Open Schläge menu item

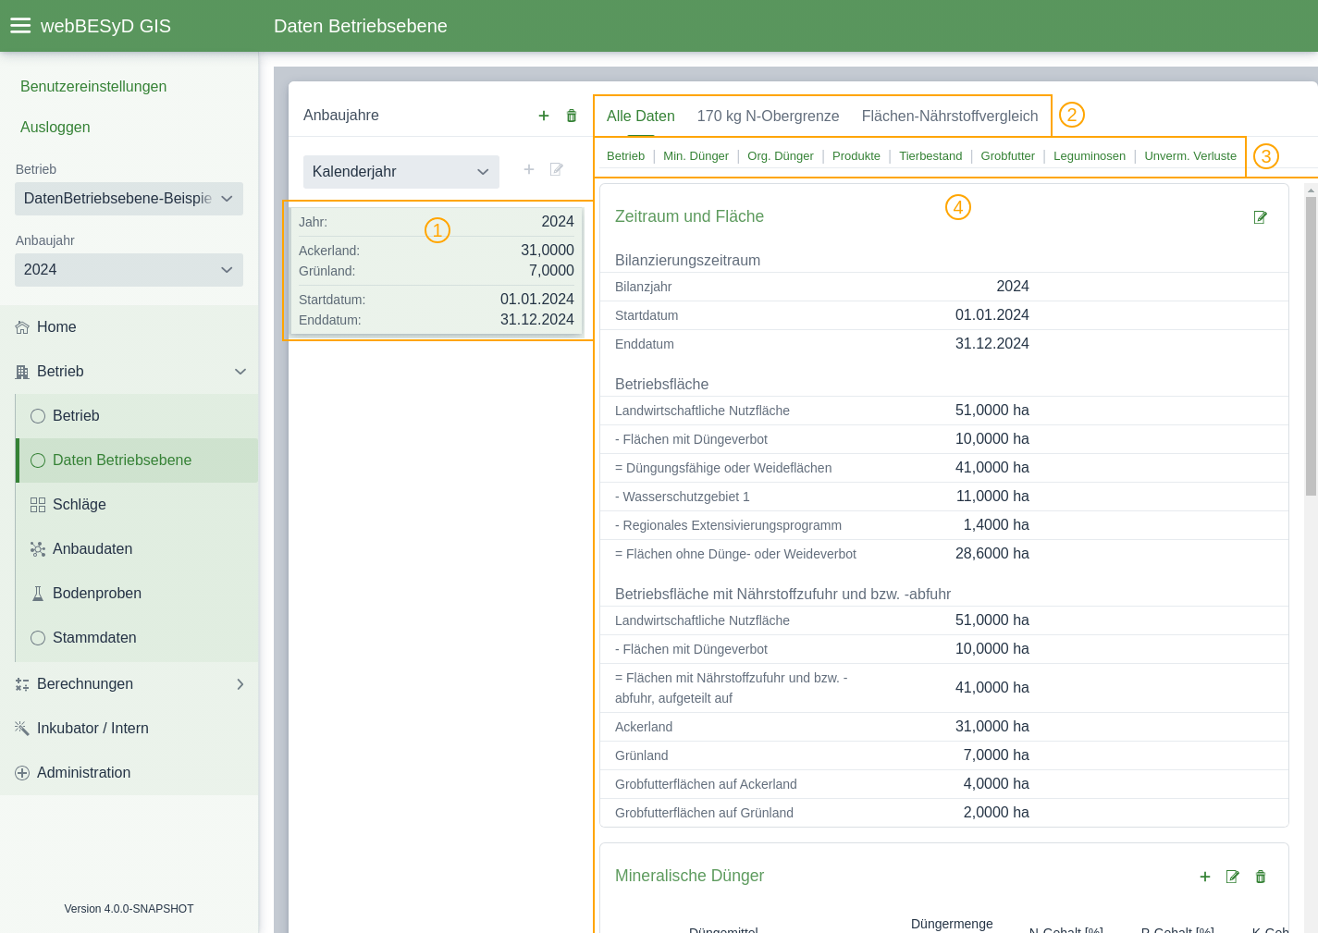pos(137,505)
